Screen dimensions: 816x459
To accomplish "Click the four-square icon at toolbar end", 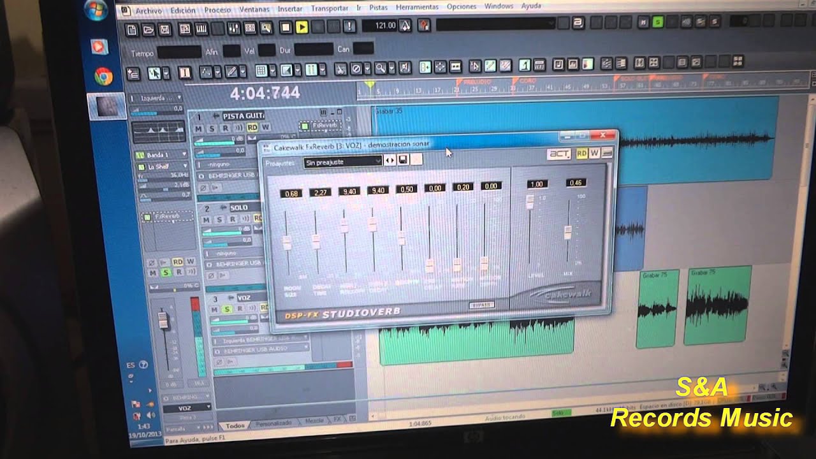I will [x=738, y=61].
